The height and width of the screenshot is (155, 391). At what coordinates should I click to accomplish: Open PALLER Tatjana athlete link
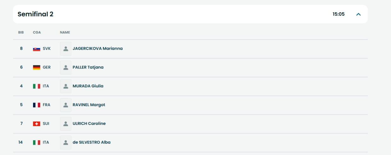pos(88,67)
